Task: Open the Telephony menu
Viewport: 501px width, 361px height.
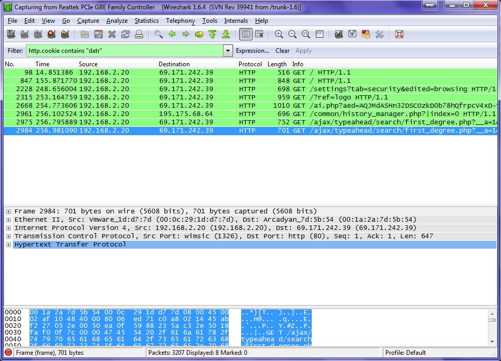Action: coord(180,21)
